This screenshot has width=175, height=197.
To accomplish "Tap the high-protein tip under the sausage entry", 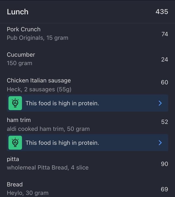I will point(87,103).
